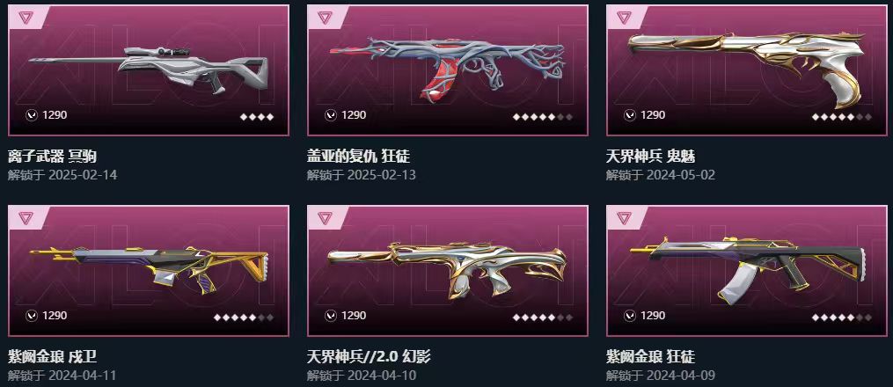Screen dimensions: 893x387
Task: Click the tier badge on 天界神兵//2.0 幻影 card
Action: [x=326, y=217]
